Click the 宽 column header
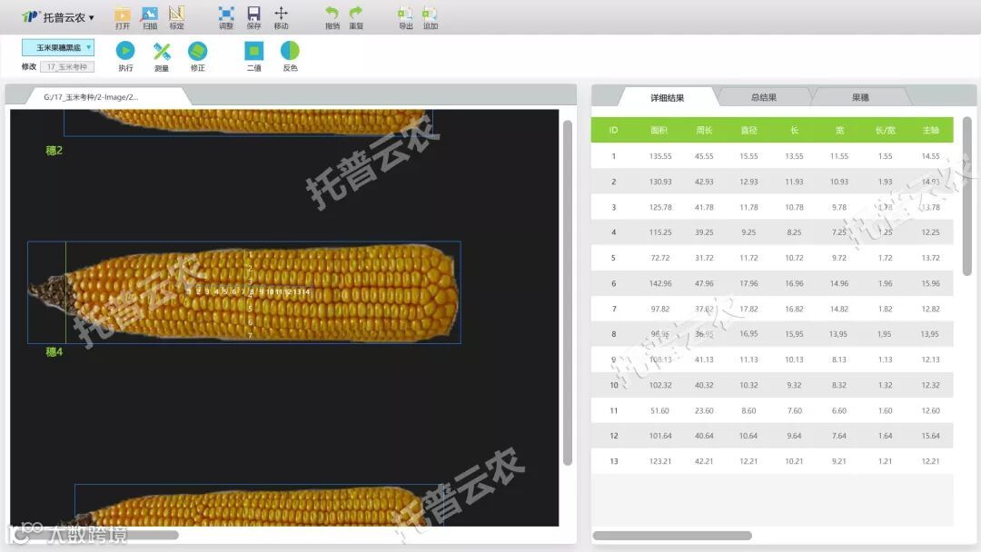The width and height of the screenshot is (981, 552). click(x=839, y=130)
